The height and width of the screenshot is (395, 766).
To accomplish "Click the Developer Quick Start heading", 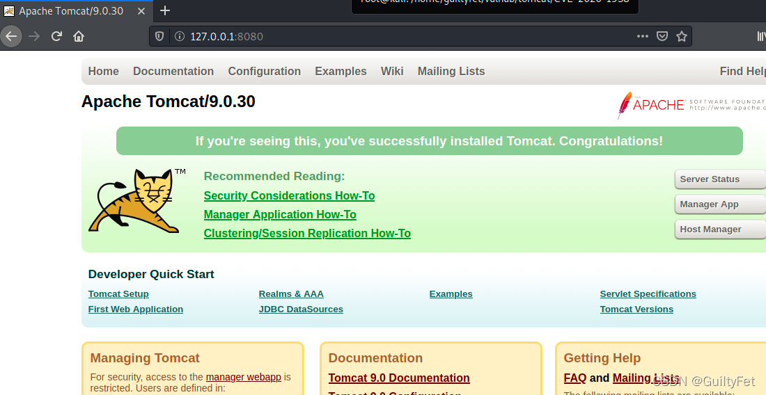I will [x=151, y=274].
